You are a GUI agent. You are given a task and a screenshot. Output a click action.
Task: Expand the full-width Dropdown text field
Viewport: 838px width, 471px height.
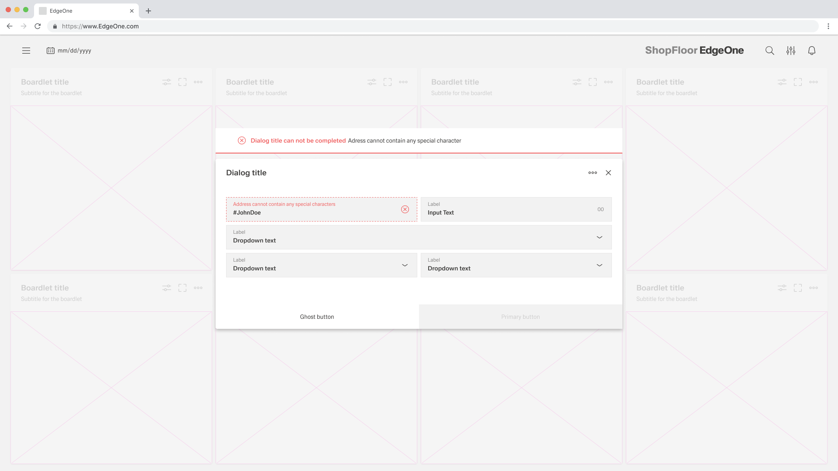pos(599,237)
